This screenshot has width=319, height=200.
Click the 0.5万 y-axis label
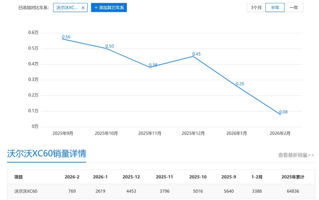coord(33,48)
